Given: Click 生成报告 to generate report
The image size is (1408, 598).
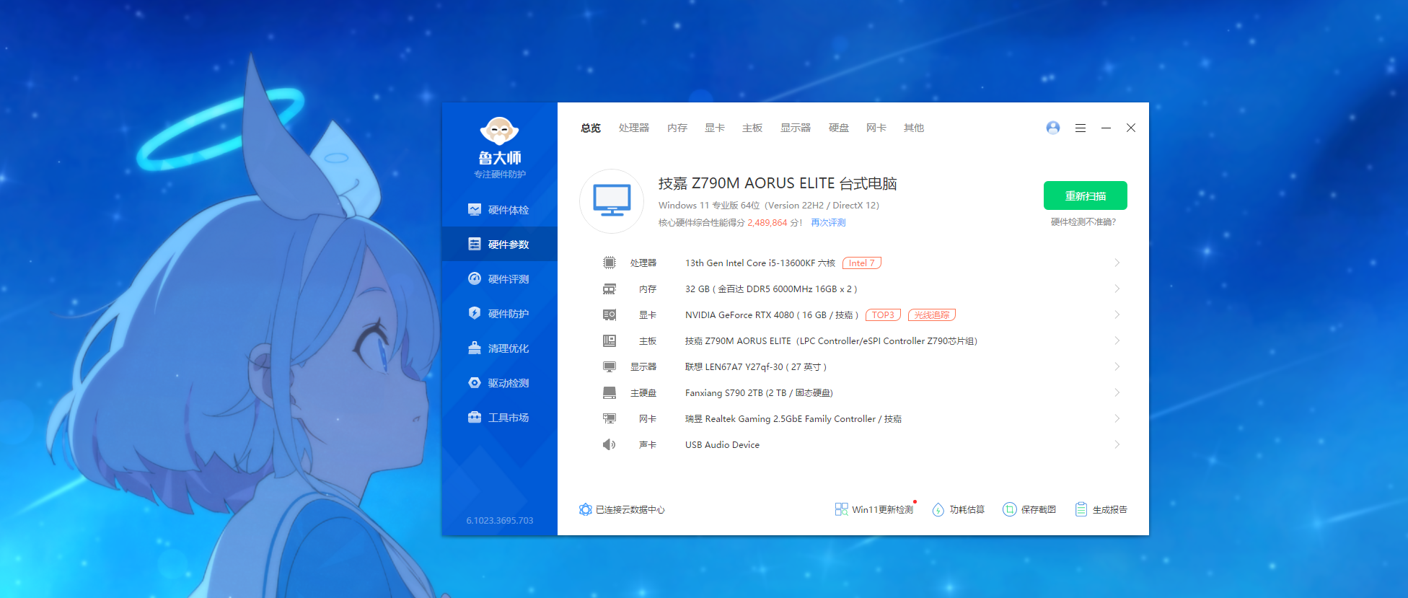Looking at the screenshot, I should pos(1101,510).
